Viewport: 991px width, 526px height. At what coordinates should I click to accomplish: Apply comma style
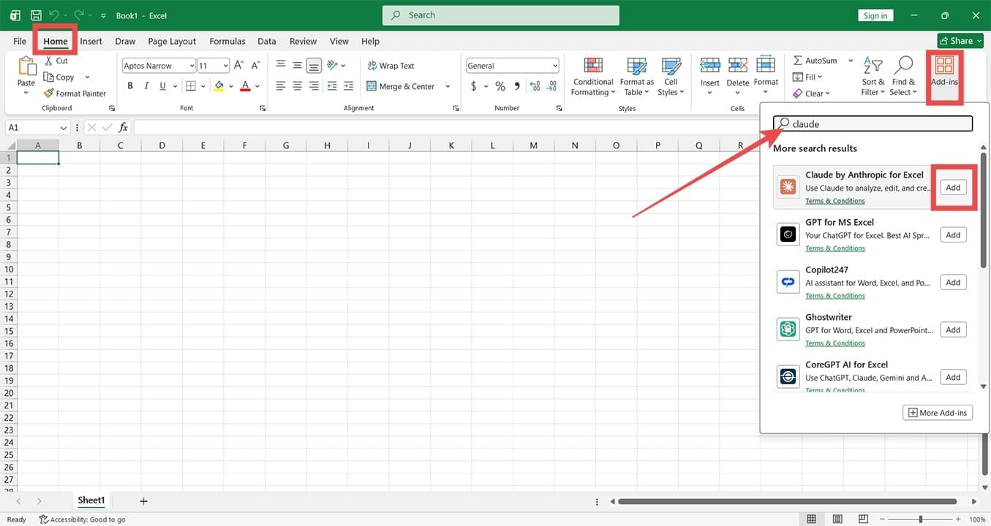[x=517, y=86]
